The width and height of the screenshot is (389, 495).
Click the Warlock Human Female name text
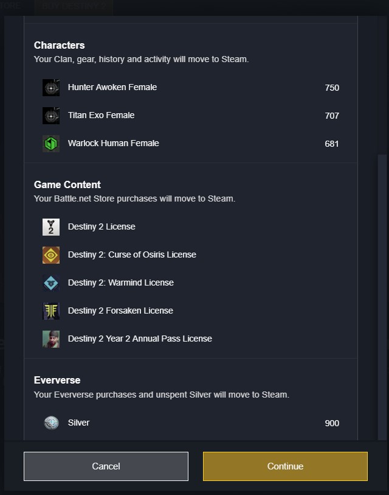click(x=113, y=144)
